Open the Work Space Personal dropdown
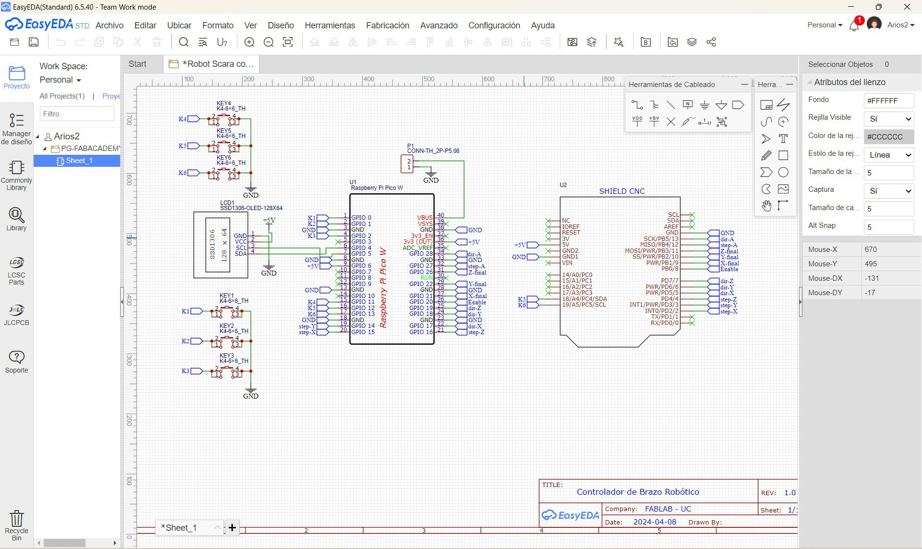The image size is (922, 549). [60, 80]
